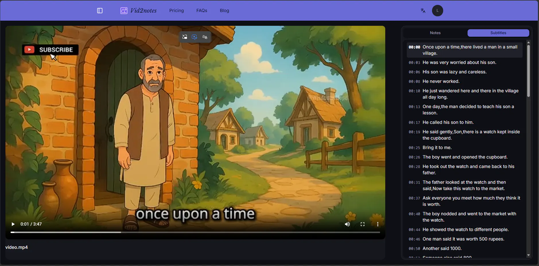The image size is (539, 266).
Task: Open the Vid2notes home logo
Action: pyautogui.click(x=139, y=11)
